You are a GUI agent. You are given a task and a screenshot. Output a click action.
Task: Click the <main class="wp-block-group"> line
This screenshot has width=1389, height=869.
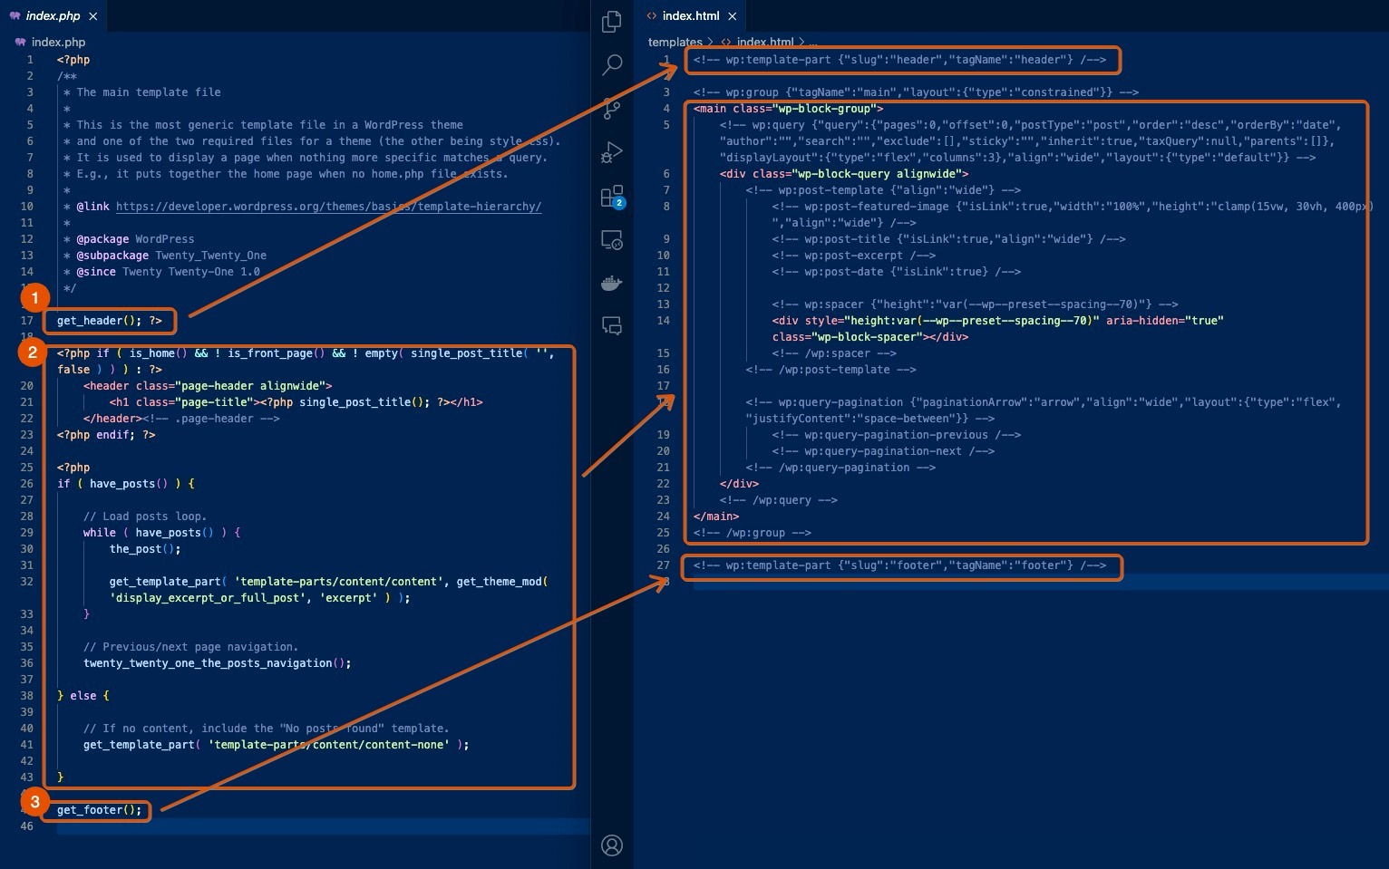[788, 109]
